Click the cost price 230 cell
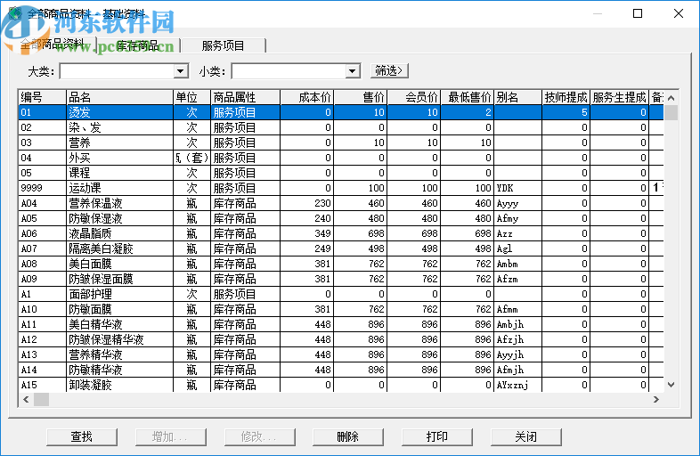The height and width of the screenshot is (456, 700). [x=306, y=203]
